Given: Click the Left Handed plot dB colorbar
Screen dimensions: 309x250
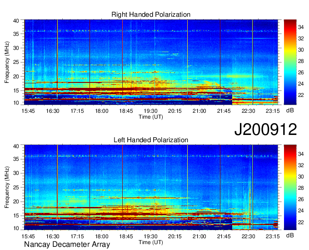Looking at the screenshot, I should pos(290,187).
